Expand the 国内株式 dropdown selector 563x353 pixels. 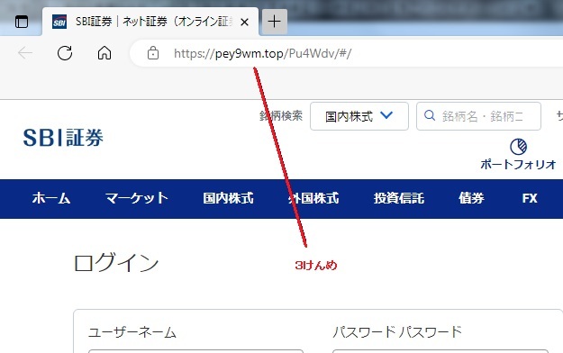(x=359, y=116)
